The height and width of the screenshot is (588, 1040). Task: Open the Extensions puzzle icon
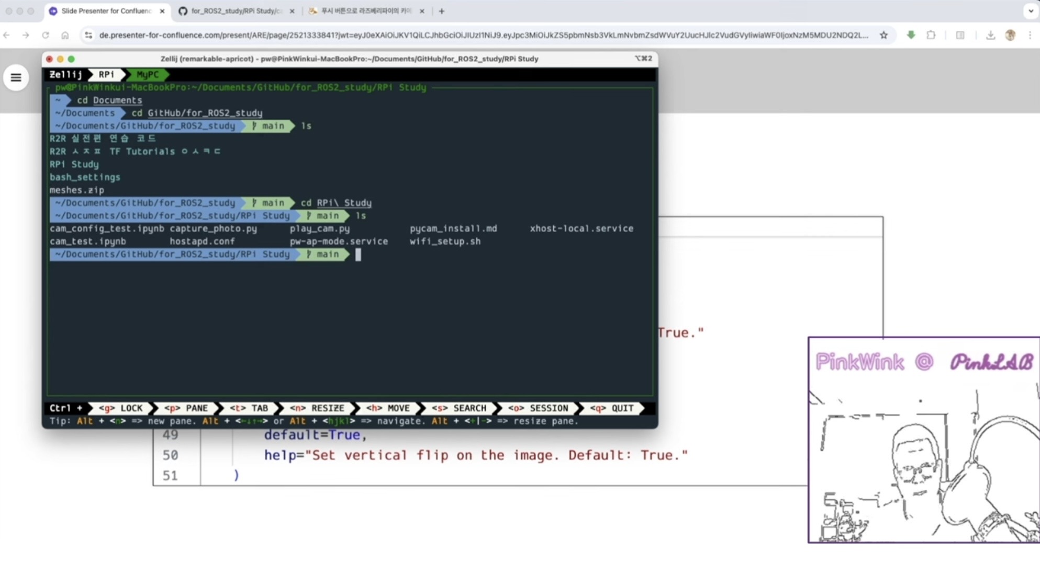pyautogui.click(x=931, y=35)
